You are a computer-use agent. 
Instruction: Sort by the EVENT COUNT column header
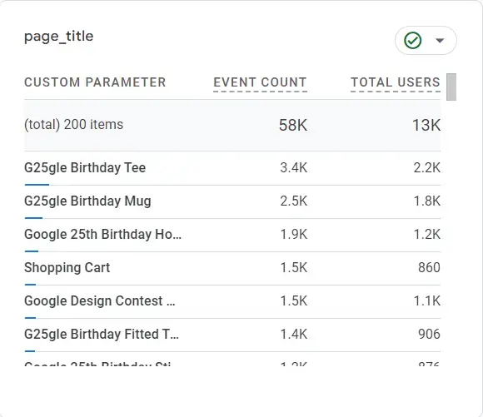pyautogui.click(x=260, y=82)
